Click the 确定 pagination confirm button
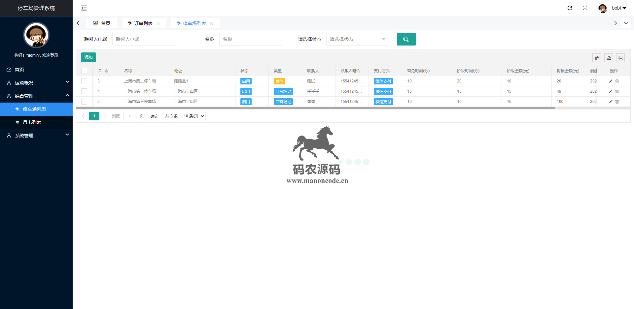The width and height of the screenshot is (634, 309). click(154, 116)
